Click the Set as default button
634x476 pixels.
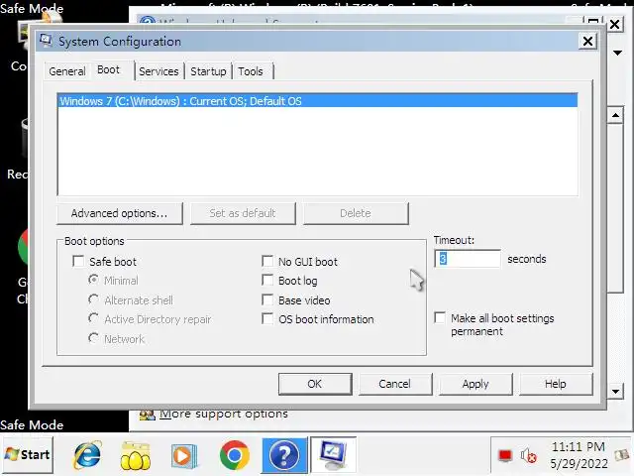(x=243, y=213)
